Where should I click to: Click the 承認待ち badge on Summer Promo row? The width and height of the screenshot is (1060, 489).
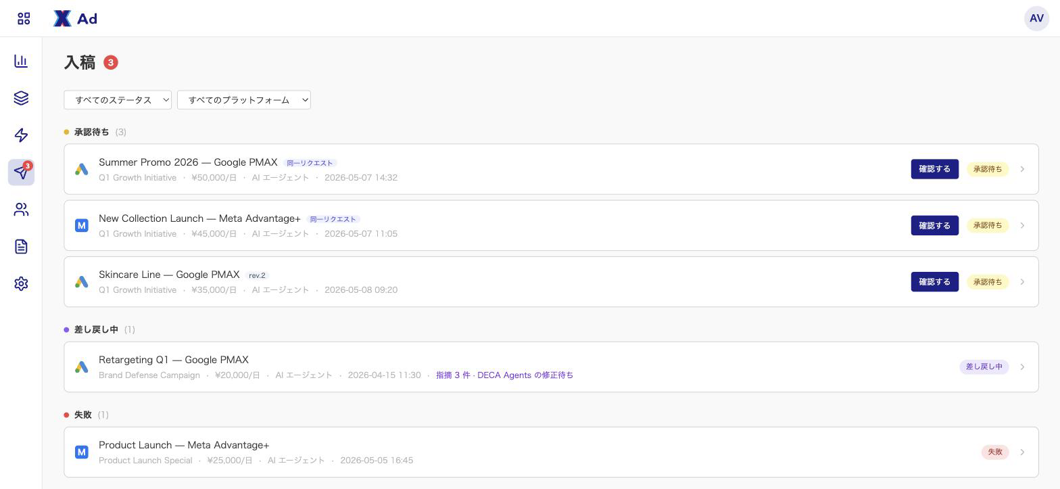click(988, 169)
